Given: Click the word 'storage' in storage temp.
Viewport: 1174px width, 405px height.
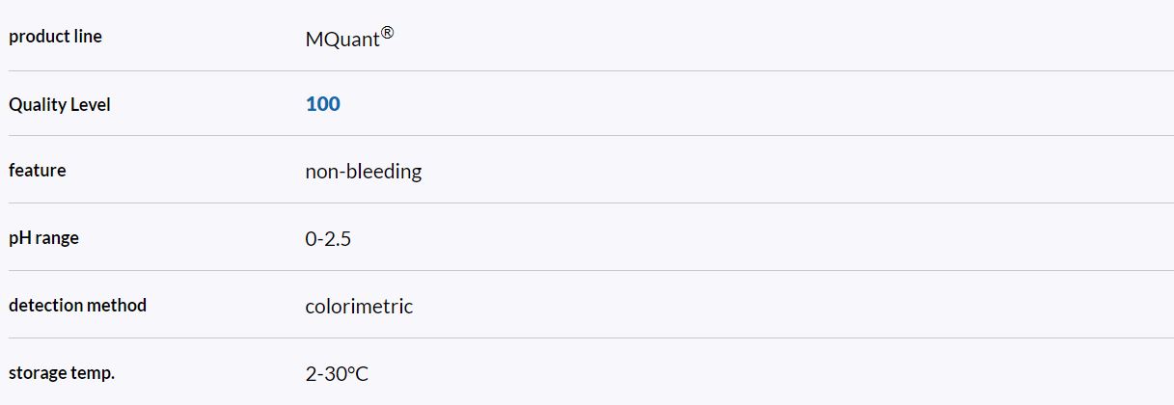Looking at the screenshot, I should point(38,373).
